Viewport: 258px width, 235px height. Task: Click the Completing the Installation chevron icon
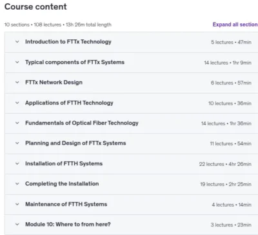click(x=17, y=184)
